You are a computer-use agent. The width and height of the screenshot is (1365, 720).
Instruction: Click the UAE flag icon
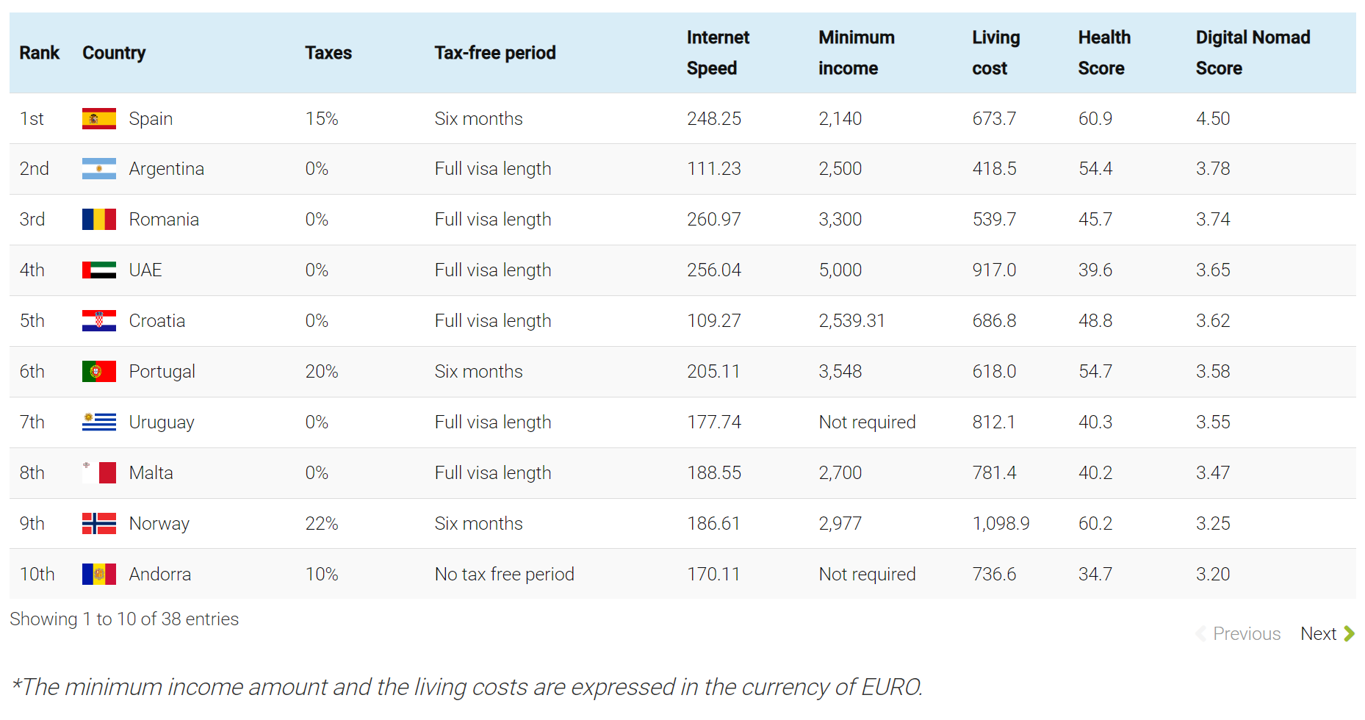(98, 270)
